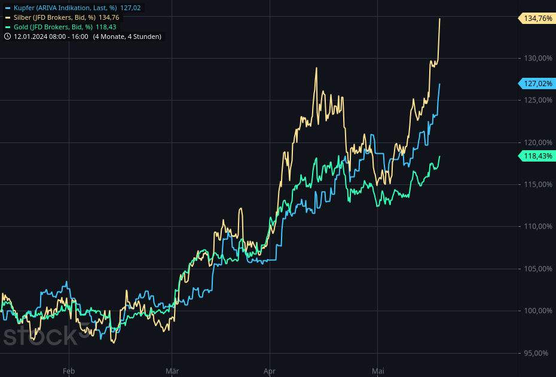Click the 127,02% blue price label
This screenshot has width=556, height=377.
tap(537, 83)
